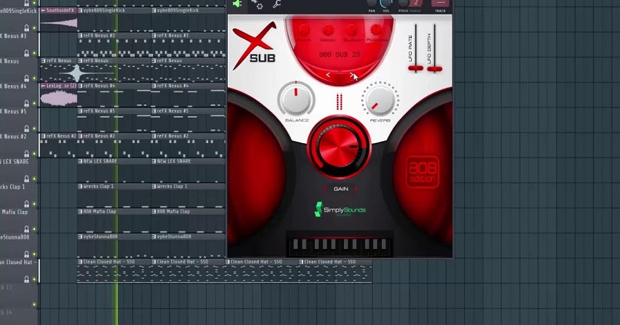
Task: Click the 808 SUB 28 preset display
Action: pyautogui.click(x=340, y=55)
